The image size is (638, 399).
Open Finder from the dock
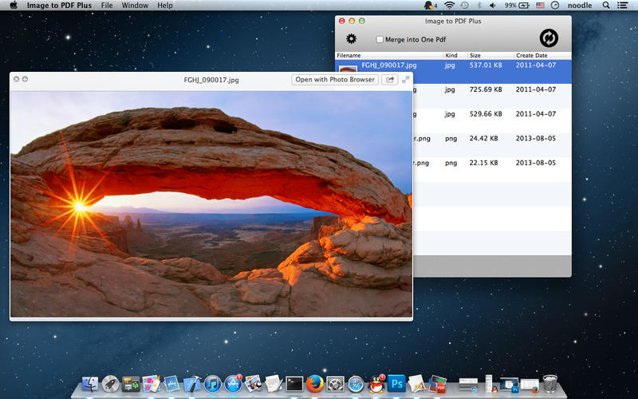[90, 384]
